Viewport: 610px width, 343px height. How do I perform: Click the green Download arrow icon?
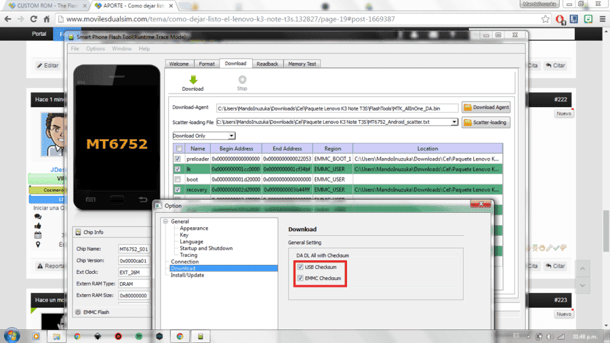point(193,80)
